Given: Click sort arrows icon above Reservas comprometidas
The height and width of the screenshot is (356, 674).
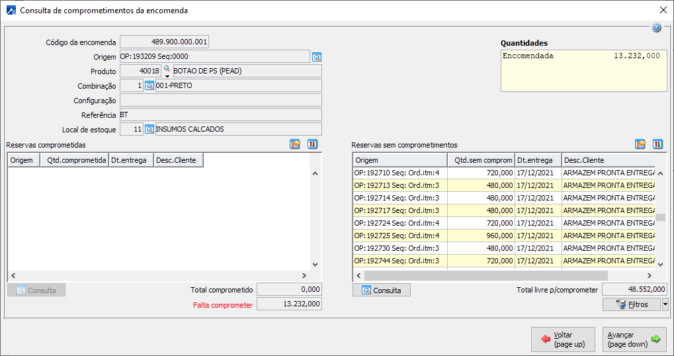Looking at the screenshot, I should pyautogui.click(x=313, y=144).
